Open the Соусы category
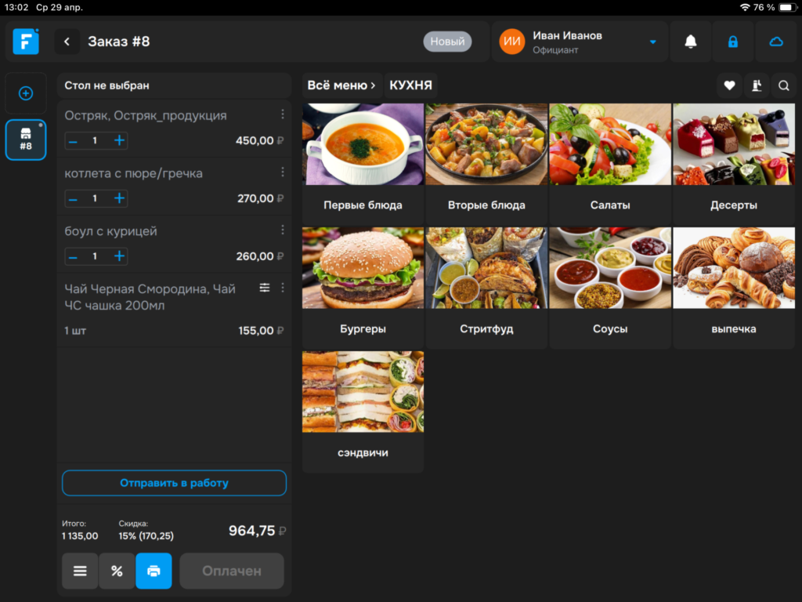This screenshot has height=602, width=802. pos(609,288)
